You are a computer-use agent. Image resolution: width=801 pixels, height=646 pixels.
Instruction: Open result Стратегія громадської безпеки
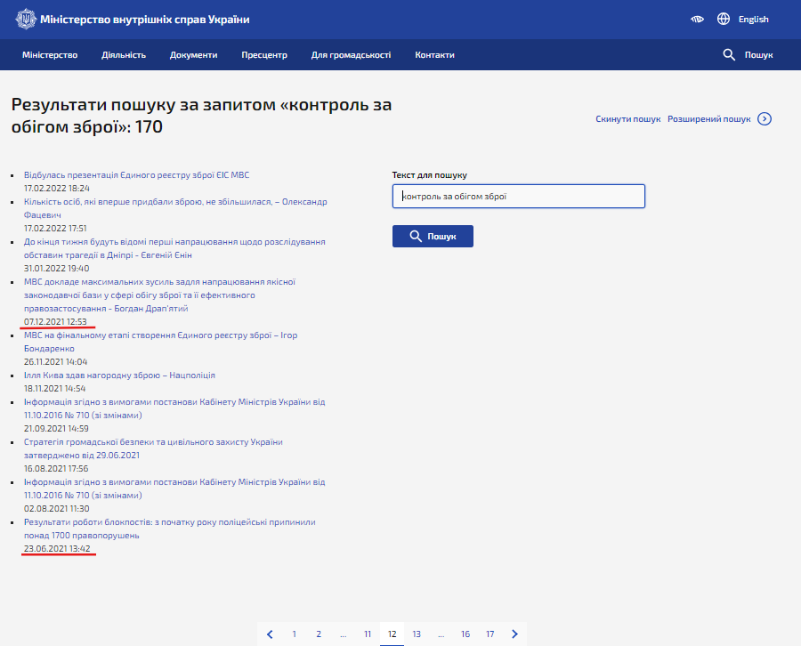(153, 448)
